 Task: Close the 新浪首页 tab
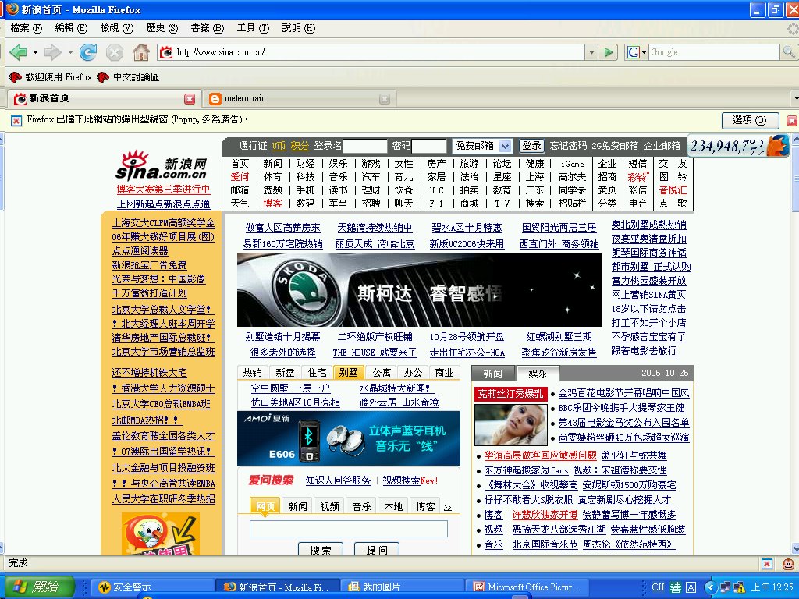pos(190,99)
